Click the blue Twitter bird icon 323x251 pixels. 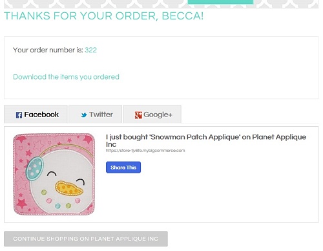coord(84,115)
